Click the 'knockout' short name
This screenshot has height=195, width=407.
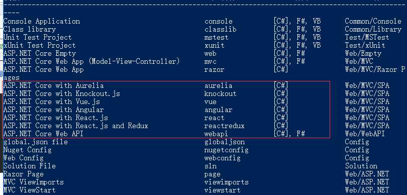(221, 94)
